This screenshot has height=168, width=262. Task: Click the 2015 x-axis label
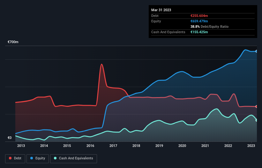pos(67,146)
